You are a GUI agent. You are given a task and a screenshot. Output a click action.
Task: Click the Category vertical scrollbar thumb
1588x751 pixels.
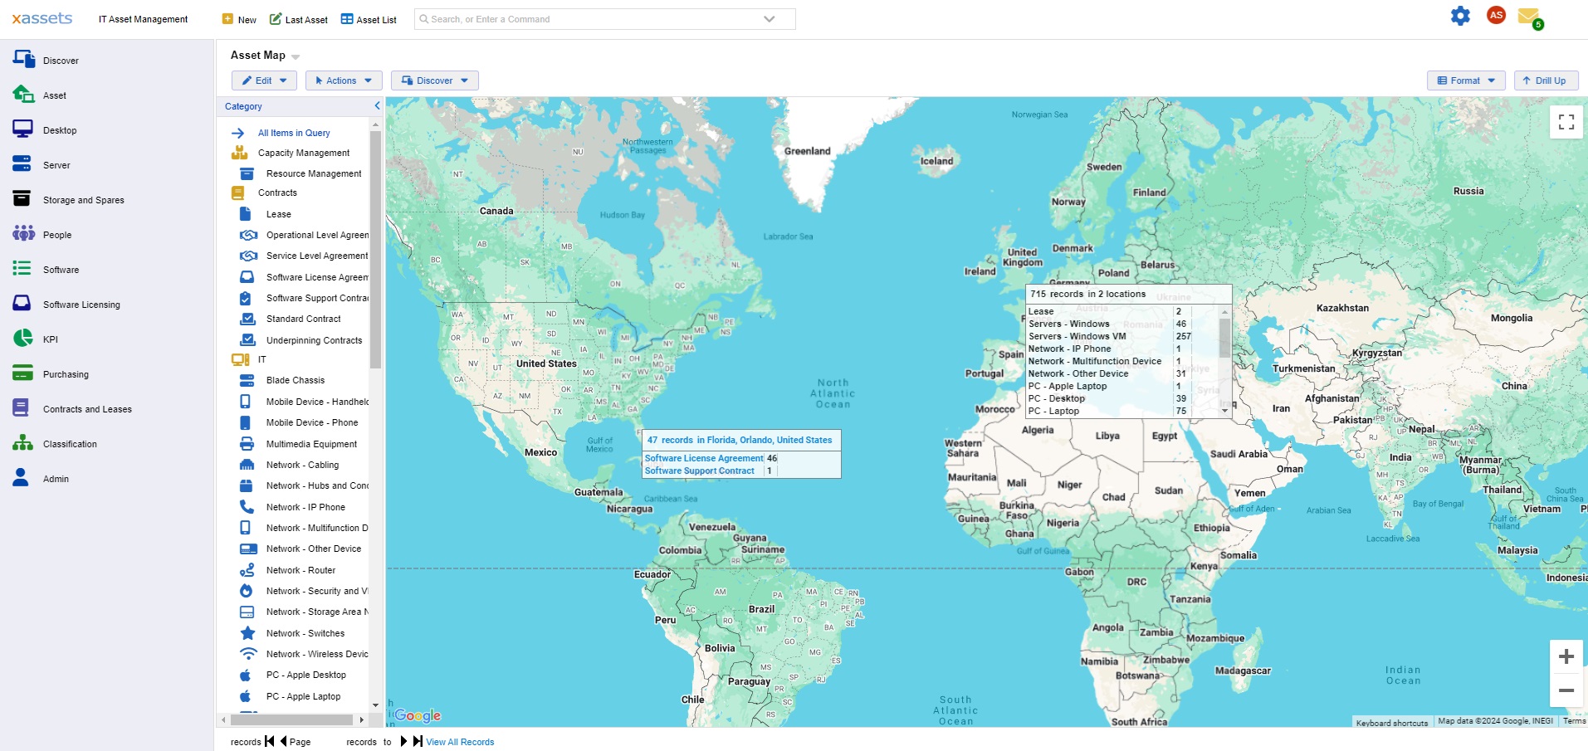point(375,249)
